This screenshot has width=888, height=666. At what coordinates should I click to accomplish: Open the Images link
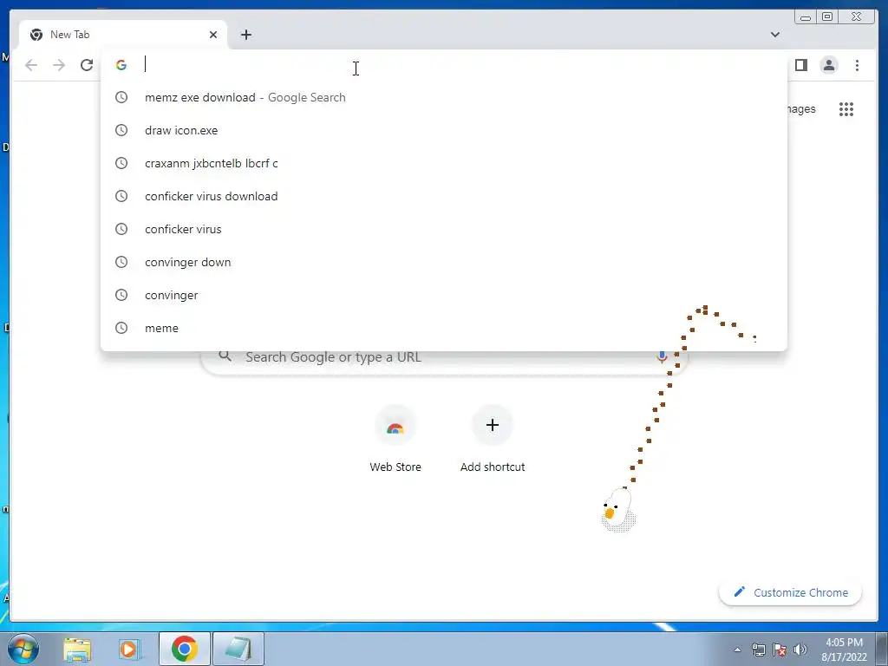[x=801, y=108]
